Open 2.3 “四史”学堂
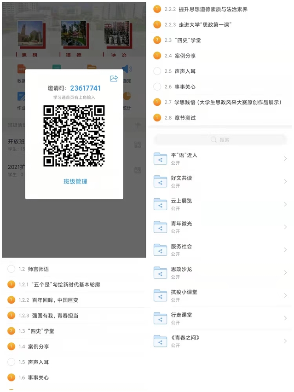The height and width of the screenshot is (392, 294). (x=183, y=40)
